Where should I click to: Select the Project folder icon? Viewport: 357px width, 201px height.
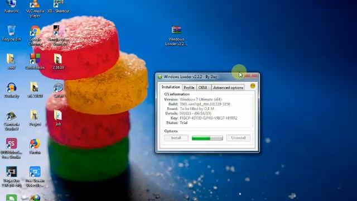(35, 118)
